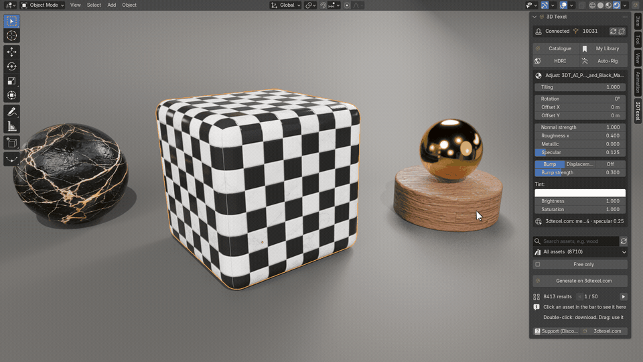Click the Specular slider field
The image size is (643, 362).
[x=580, y=152]
